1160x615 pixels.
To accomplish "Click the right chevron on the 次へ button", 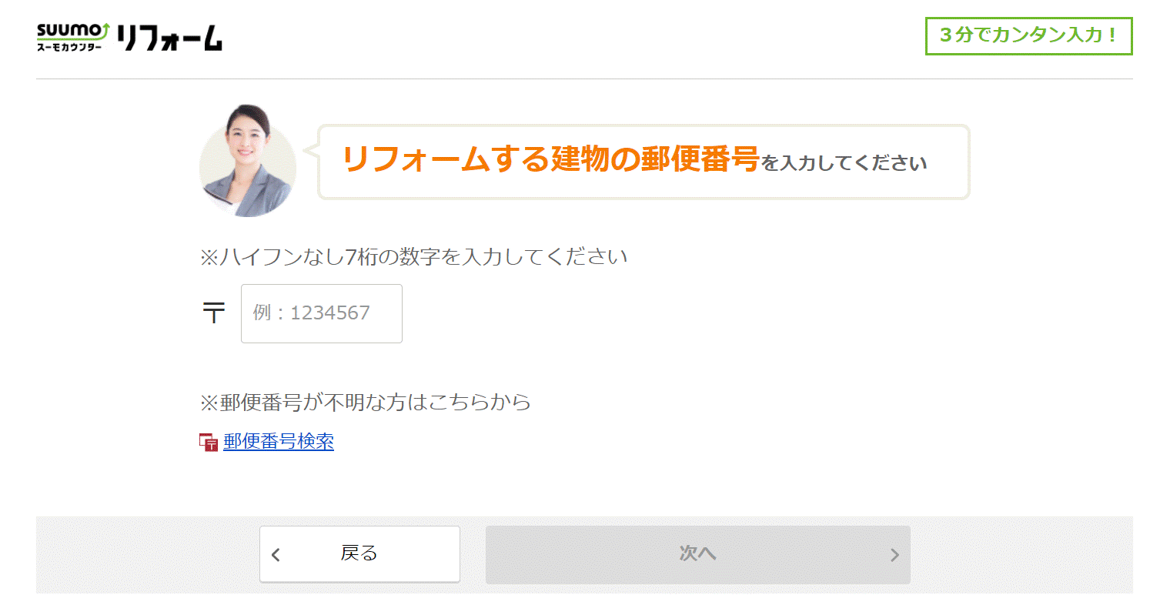I will click(x=894, y=555).
